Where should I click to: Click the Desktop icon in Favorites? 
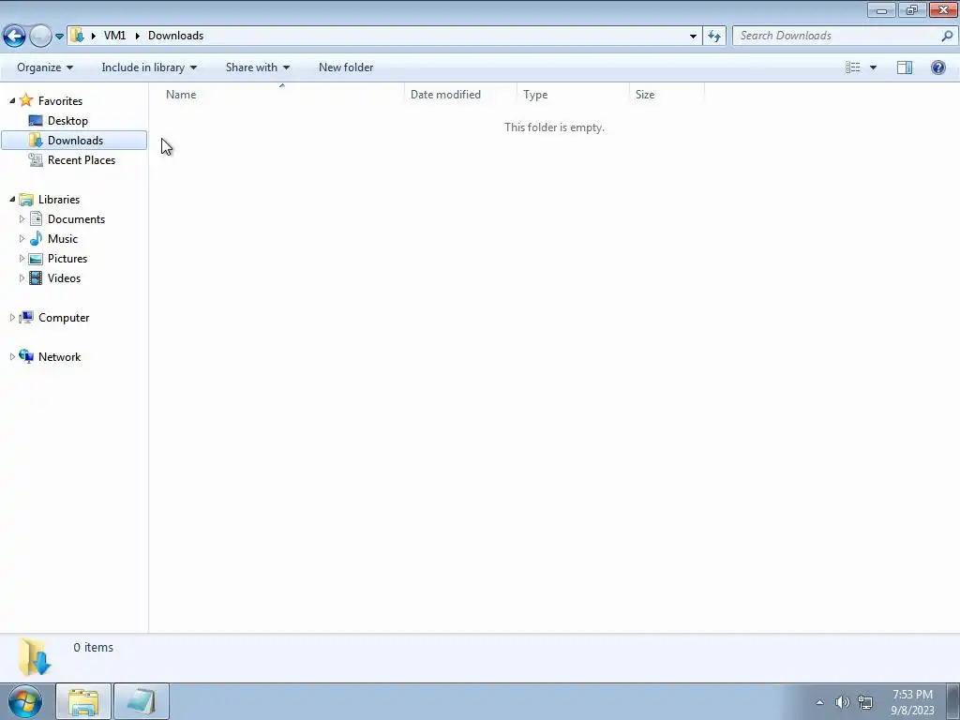[36, 121]
